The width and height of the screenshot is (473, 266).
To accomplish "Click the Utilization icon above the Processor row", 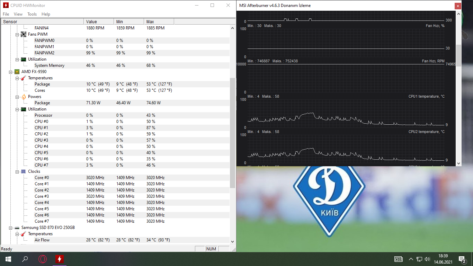I will point(24,109).
